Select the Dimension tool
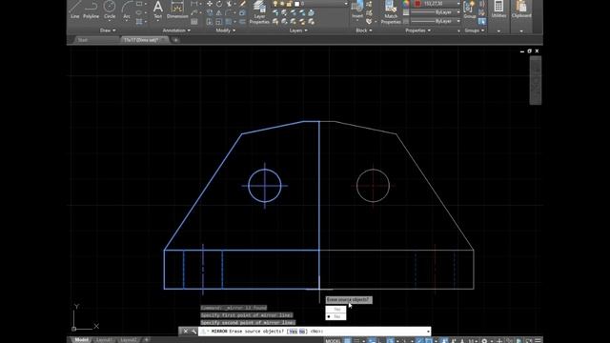 (177, 10)
